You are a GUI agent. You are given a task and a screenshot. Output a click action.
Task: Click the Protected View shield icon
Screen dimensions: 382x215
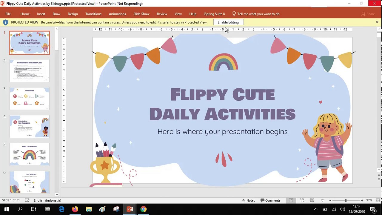pyautogui.click(x=5, y=22)
